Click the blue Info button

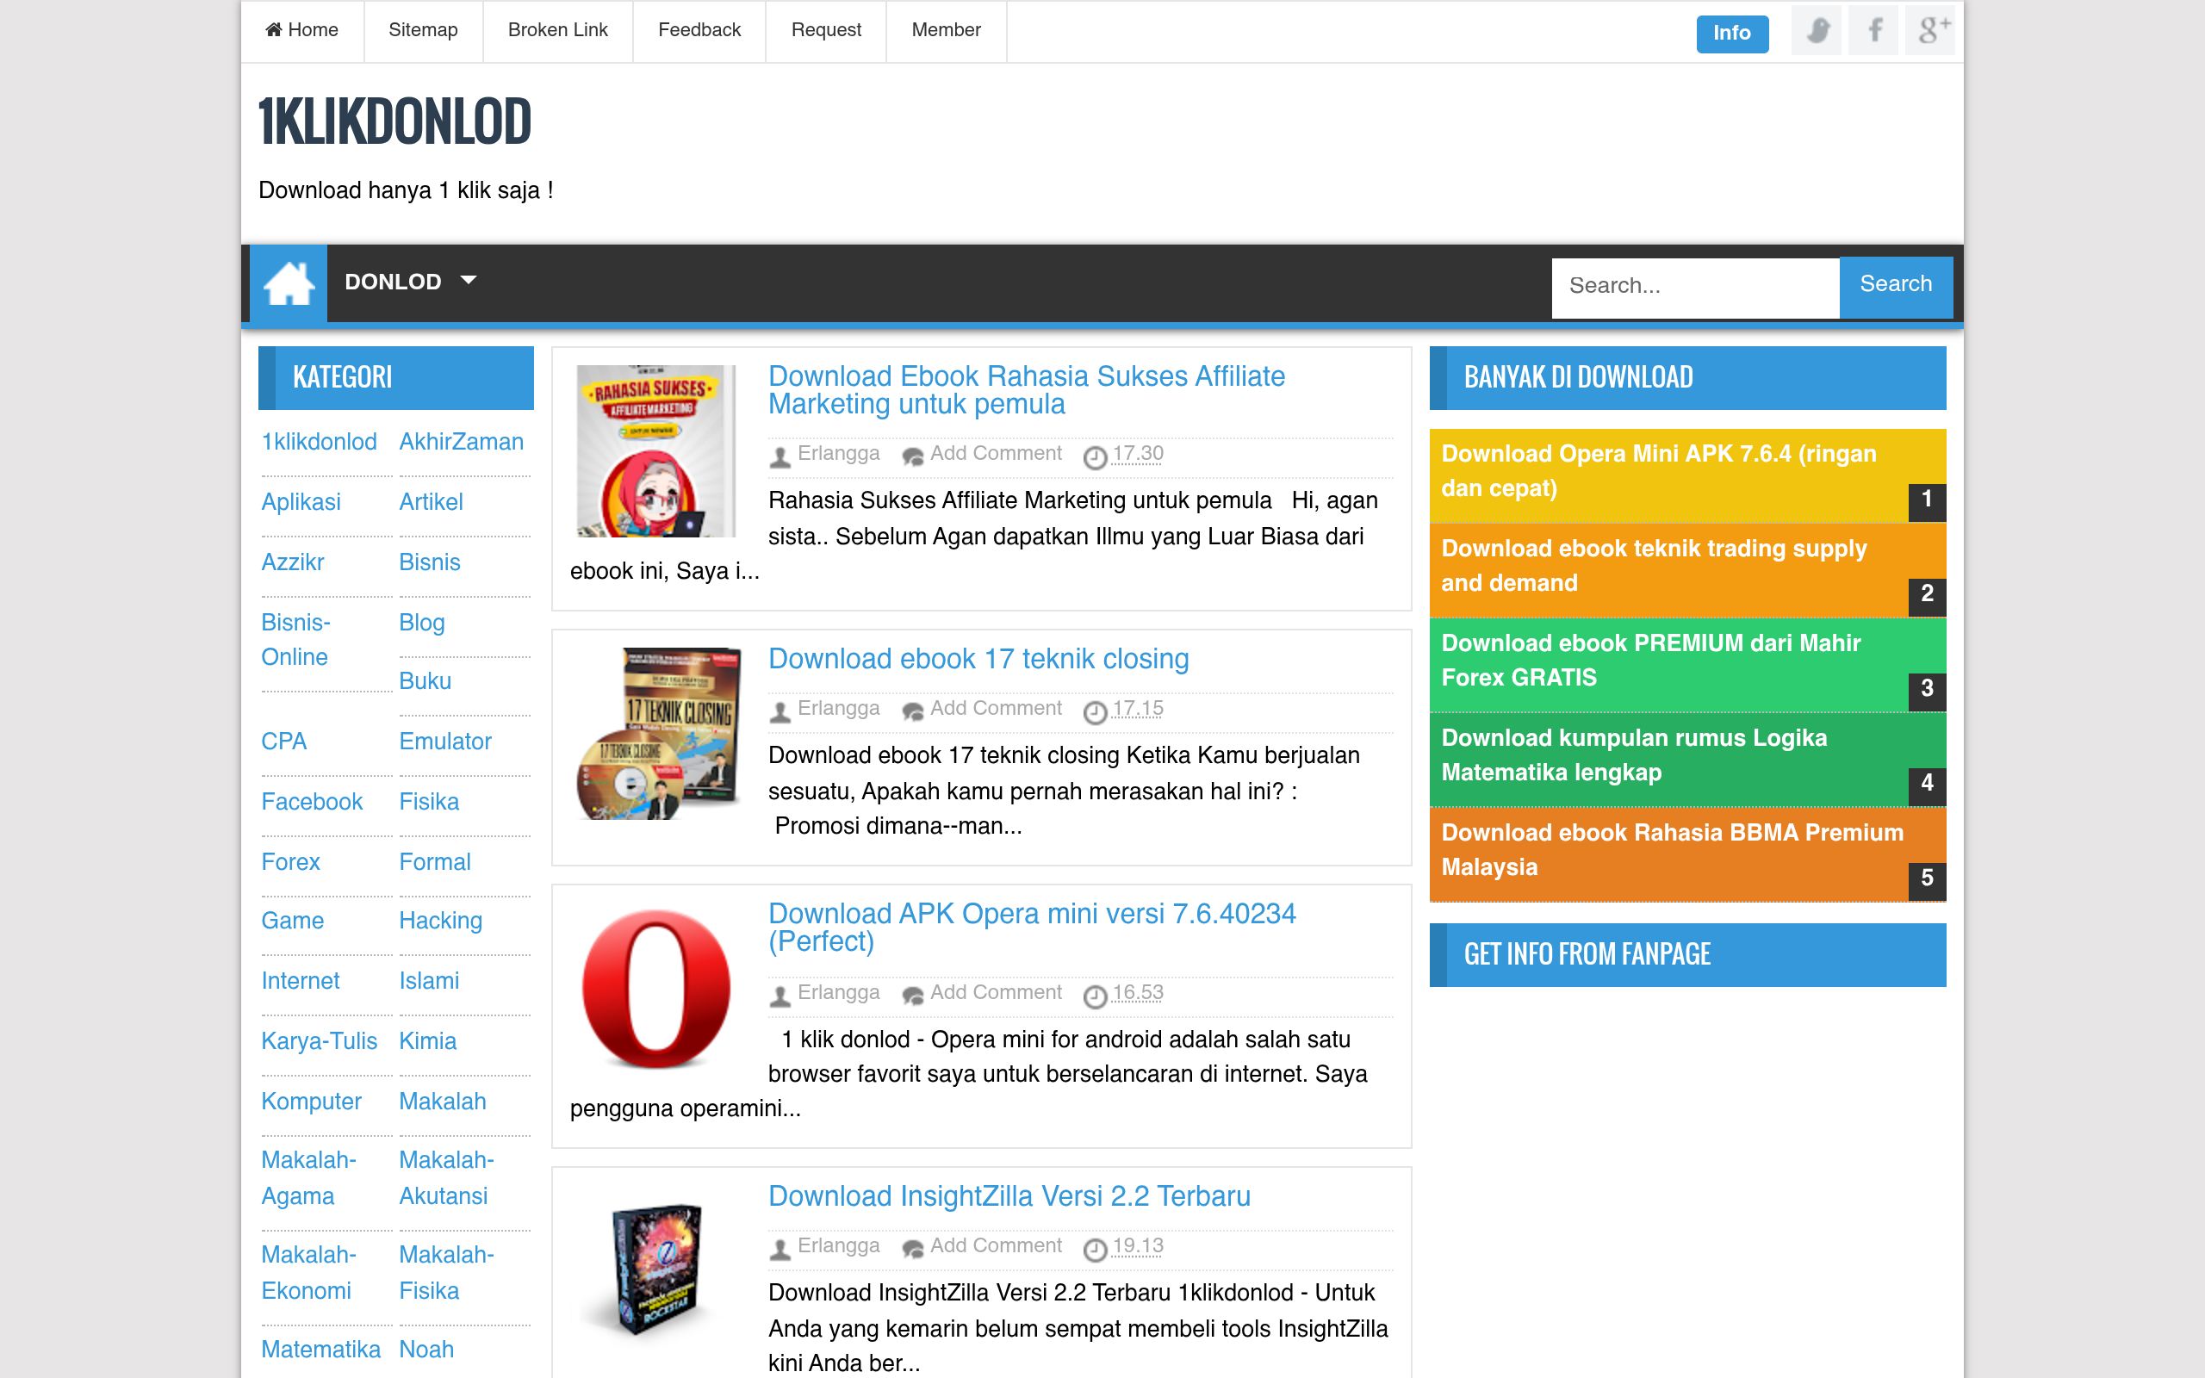[x=1731, y=34]
